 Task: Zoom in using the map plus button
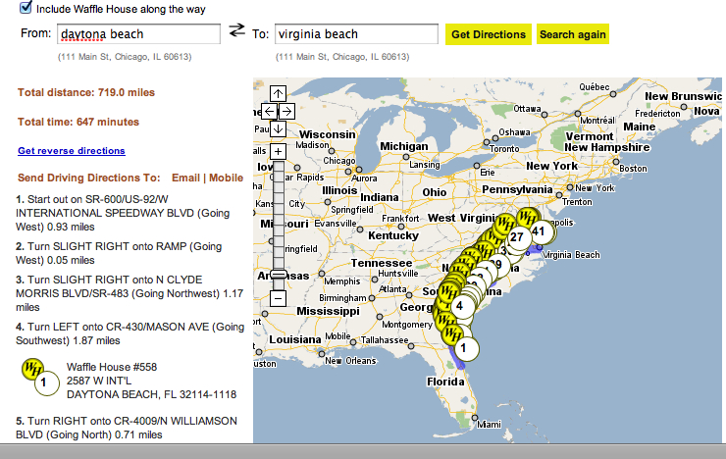[278, 151]
